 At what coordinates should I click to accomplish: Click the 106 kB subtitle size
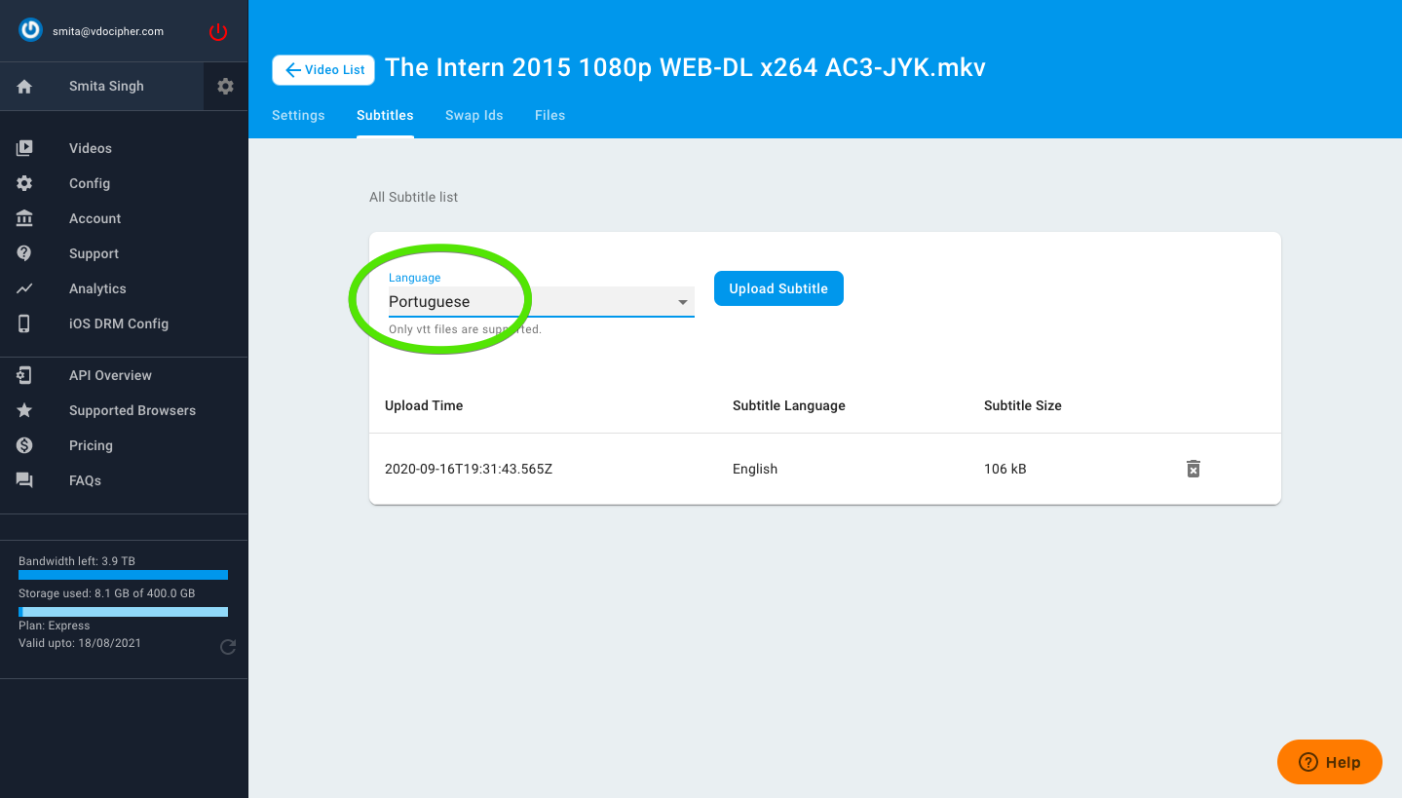pos(1005,469)
